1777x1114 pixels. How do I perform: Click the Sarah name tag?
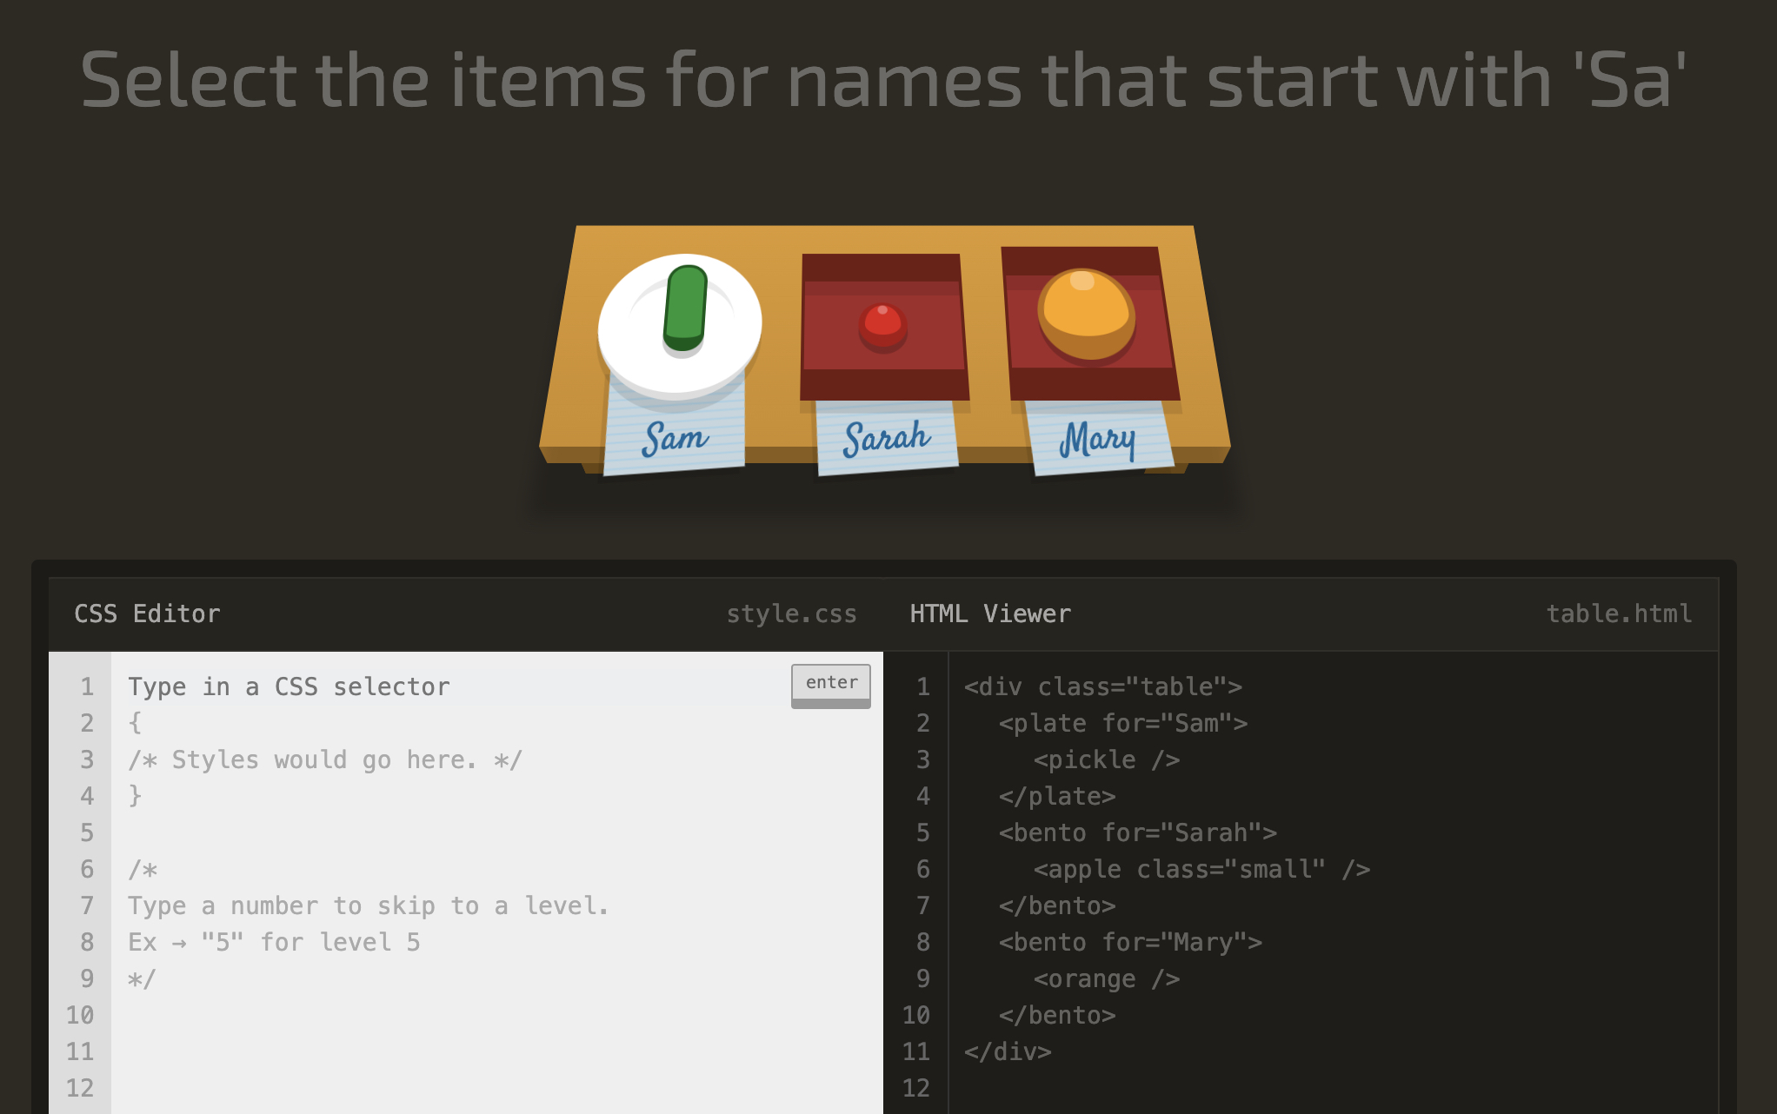pos(886,438)
